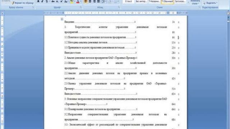Screen dimensions: 230x129
Task: Toggle underline Ч formatting
Action: (46, 1)
